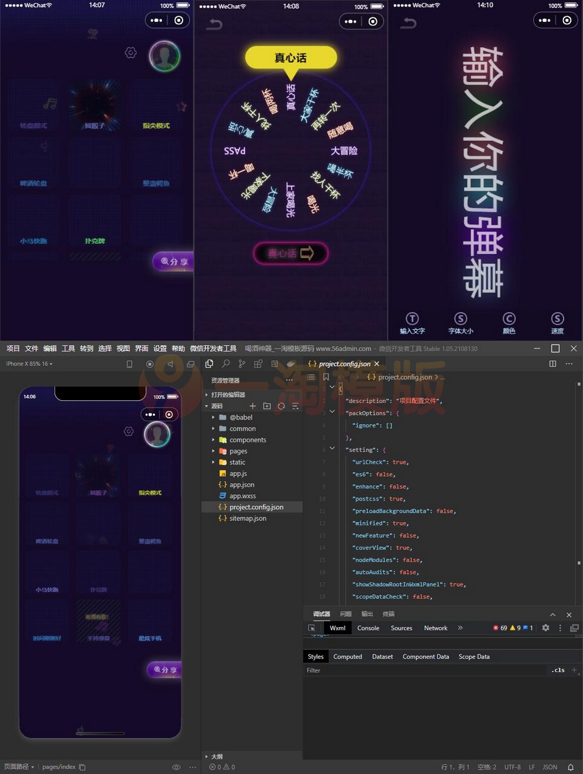Open the 工具 menu
The width and height of the screenshot is (583, 774).
click(68, 348)
